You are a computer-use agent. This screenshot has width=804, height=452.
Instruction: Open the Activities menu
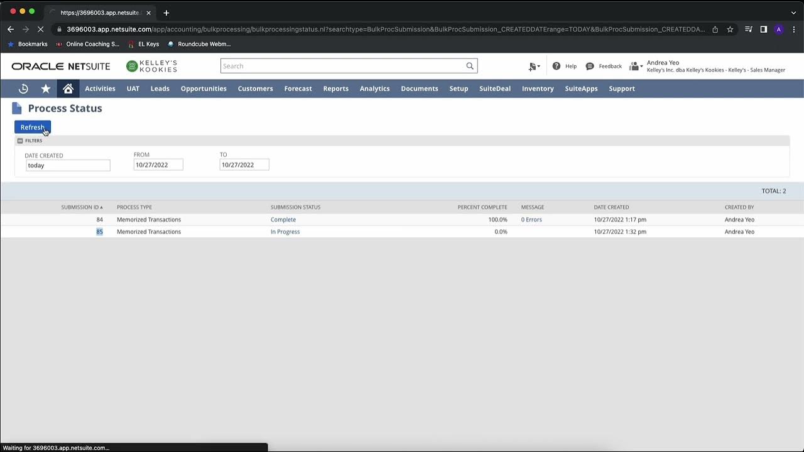(x=100, y=89)
